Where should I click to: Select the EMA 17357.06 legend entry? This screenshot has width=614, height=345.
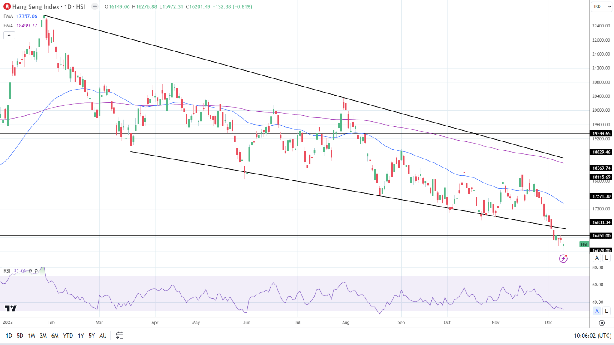tap(20, 16)
